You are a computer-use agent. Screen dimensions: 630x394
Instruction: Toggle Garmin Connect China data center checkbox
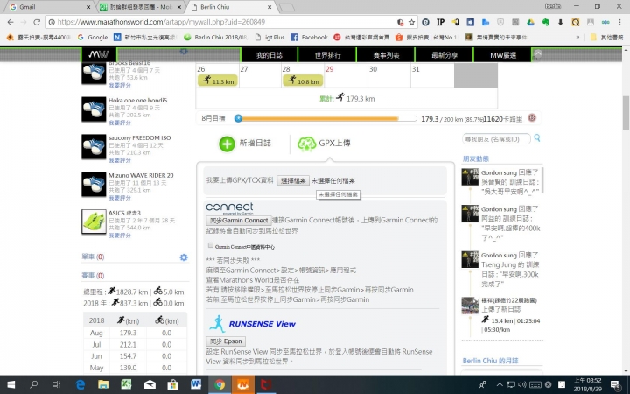[x=211, y=245]
